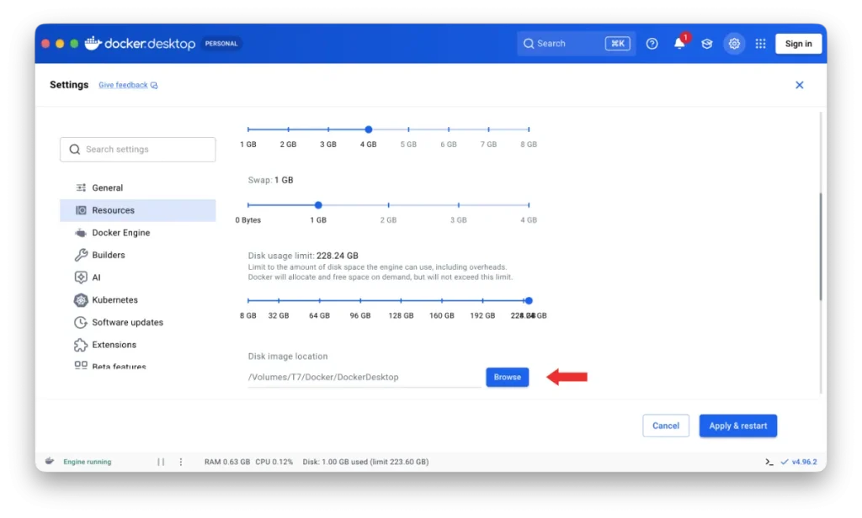This screenshot has width=862, height=518.
Task: Click the Software updates clock icon
Action: (81, 322)
